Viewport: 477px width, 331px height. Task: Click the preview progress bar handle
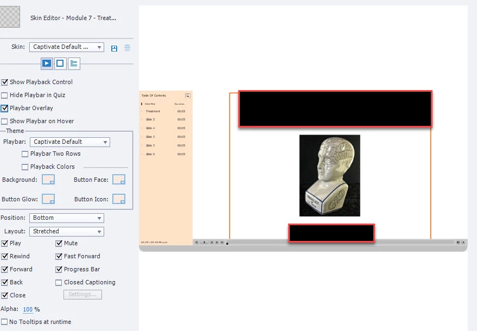[x=227, y=244]
